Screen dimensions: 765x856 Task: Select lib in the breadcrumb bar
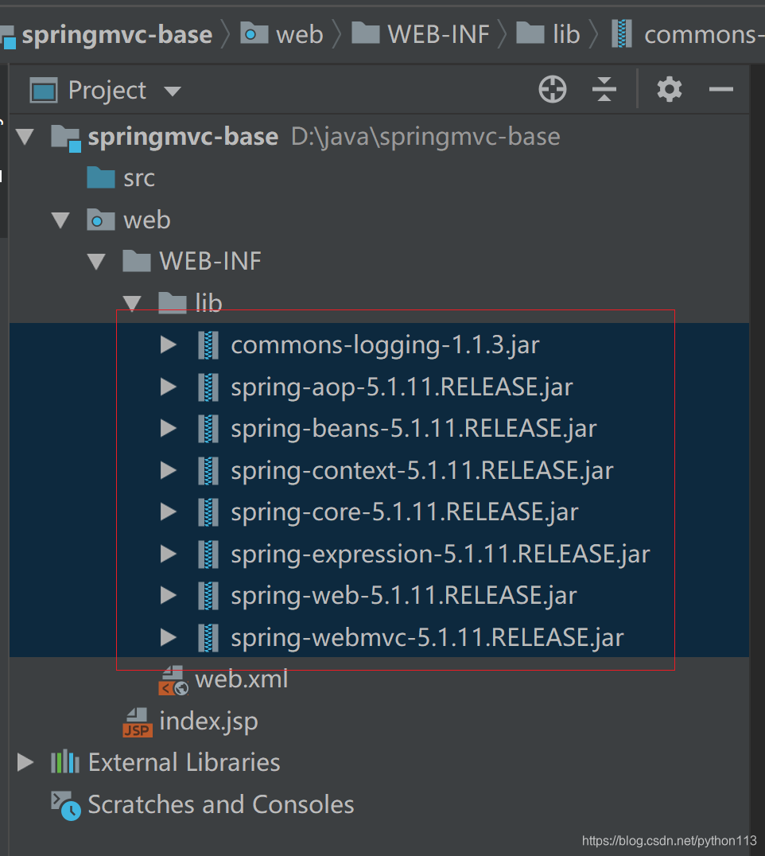566,35
